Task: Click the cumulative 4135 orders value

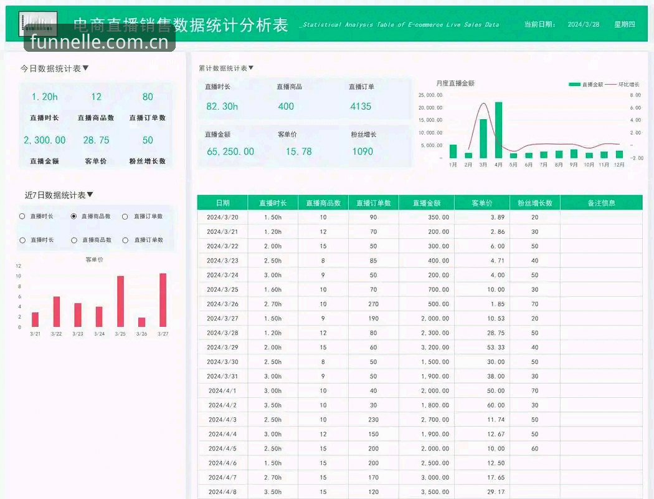Action: pos(361,107)
